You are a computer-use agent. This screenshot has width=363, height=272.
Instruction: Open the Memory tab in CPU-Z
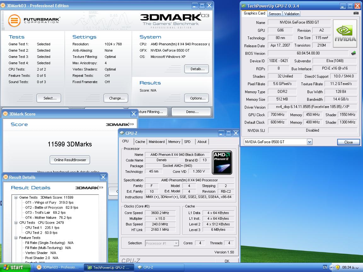174,142
